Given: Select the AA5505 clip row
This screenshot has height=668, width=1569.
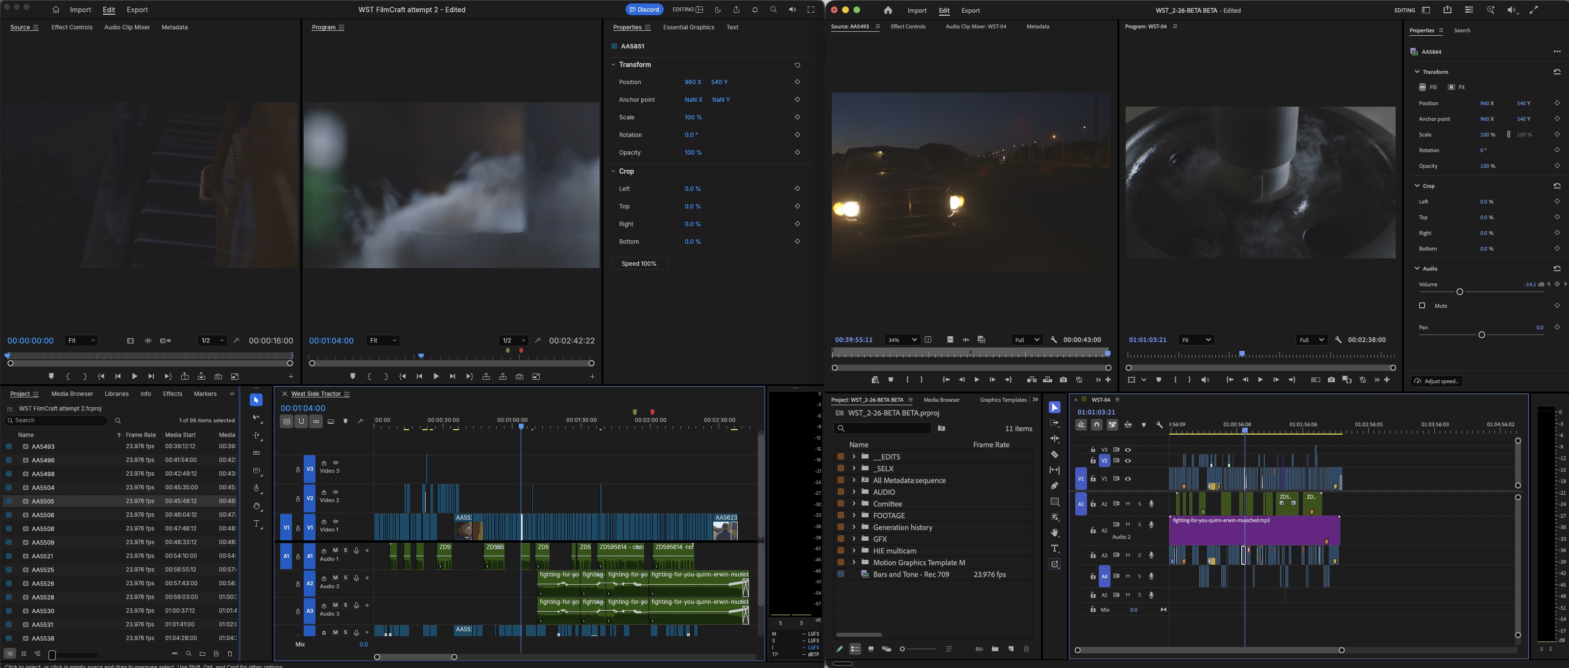Looking at the screenshot, I should pos(121,501).
